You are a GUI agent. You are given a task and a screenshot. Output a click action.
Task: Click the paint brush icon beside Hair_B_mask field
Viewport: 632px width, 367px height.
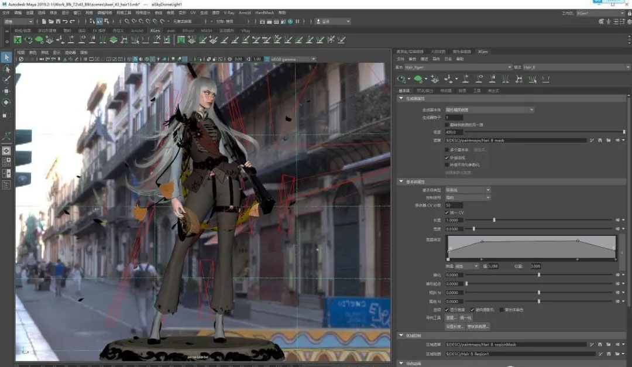click(592, 140)
